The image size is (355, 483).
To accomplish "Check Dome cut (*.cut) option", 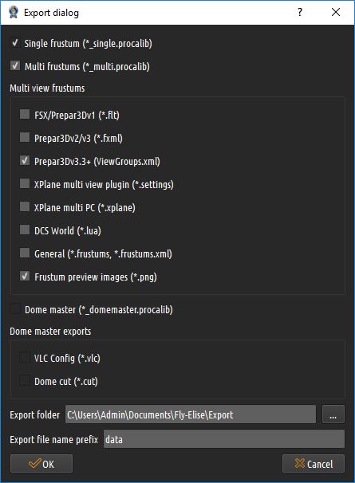I will point(25,380).
